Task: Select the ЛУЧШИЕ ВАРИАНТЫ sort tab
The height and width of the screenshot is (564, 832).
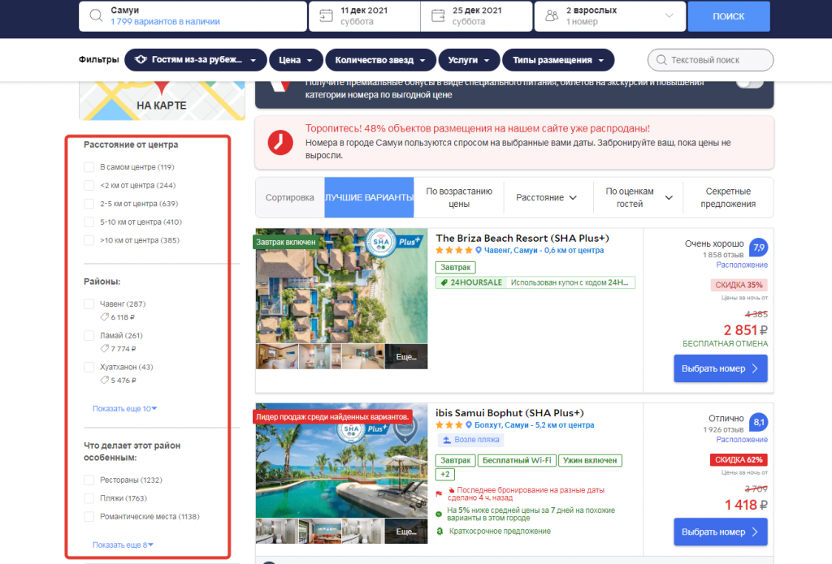Action: (x=370, y=198)
